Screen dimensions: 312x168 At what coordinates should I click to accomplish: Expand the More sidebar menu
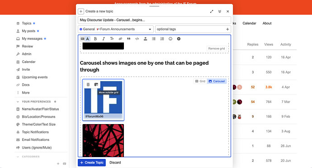point(25,93)
